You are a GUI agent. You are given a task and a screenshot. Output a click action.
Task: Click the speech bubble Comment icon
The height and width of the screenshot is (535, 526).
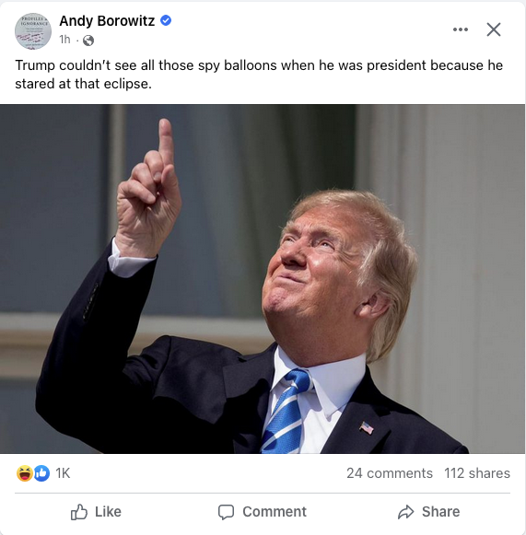click(226, 512)
